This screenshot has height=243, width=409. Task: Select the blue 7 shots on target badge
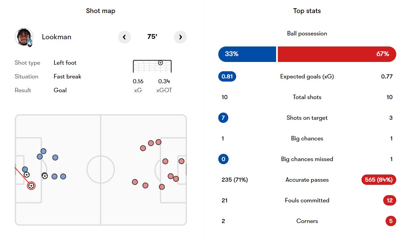[x=223, y=118]
